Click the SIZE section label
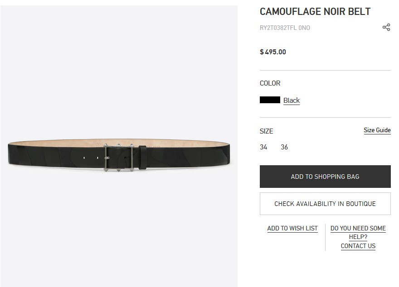This screenshot has height=287, width=399. click(266, 131)
